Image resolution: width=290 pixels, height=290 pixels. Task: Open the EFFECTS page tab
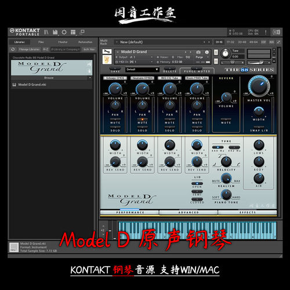(x=248, y=212)
